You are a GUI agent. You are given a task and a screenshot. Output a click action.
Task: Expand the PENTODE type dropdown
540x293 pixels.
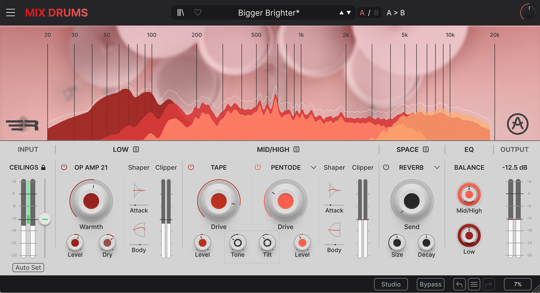314,167
